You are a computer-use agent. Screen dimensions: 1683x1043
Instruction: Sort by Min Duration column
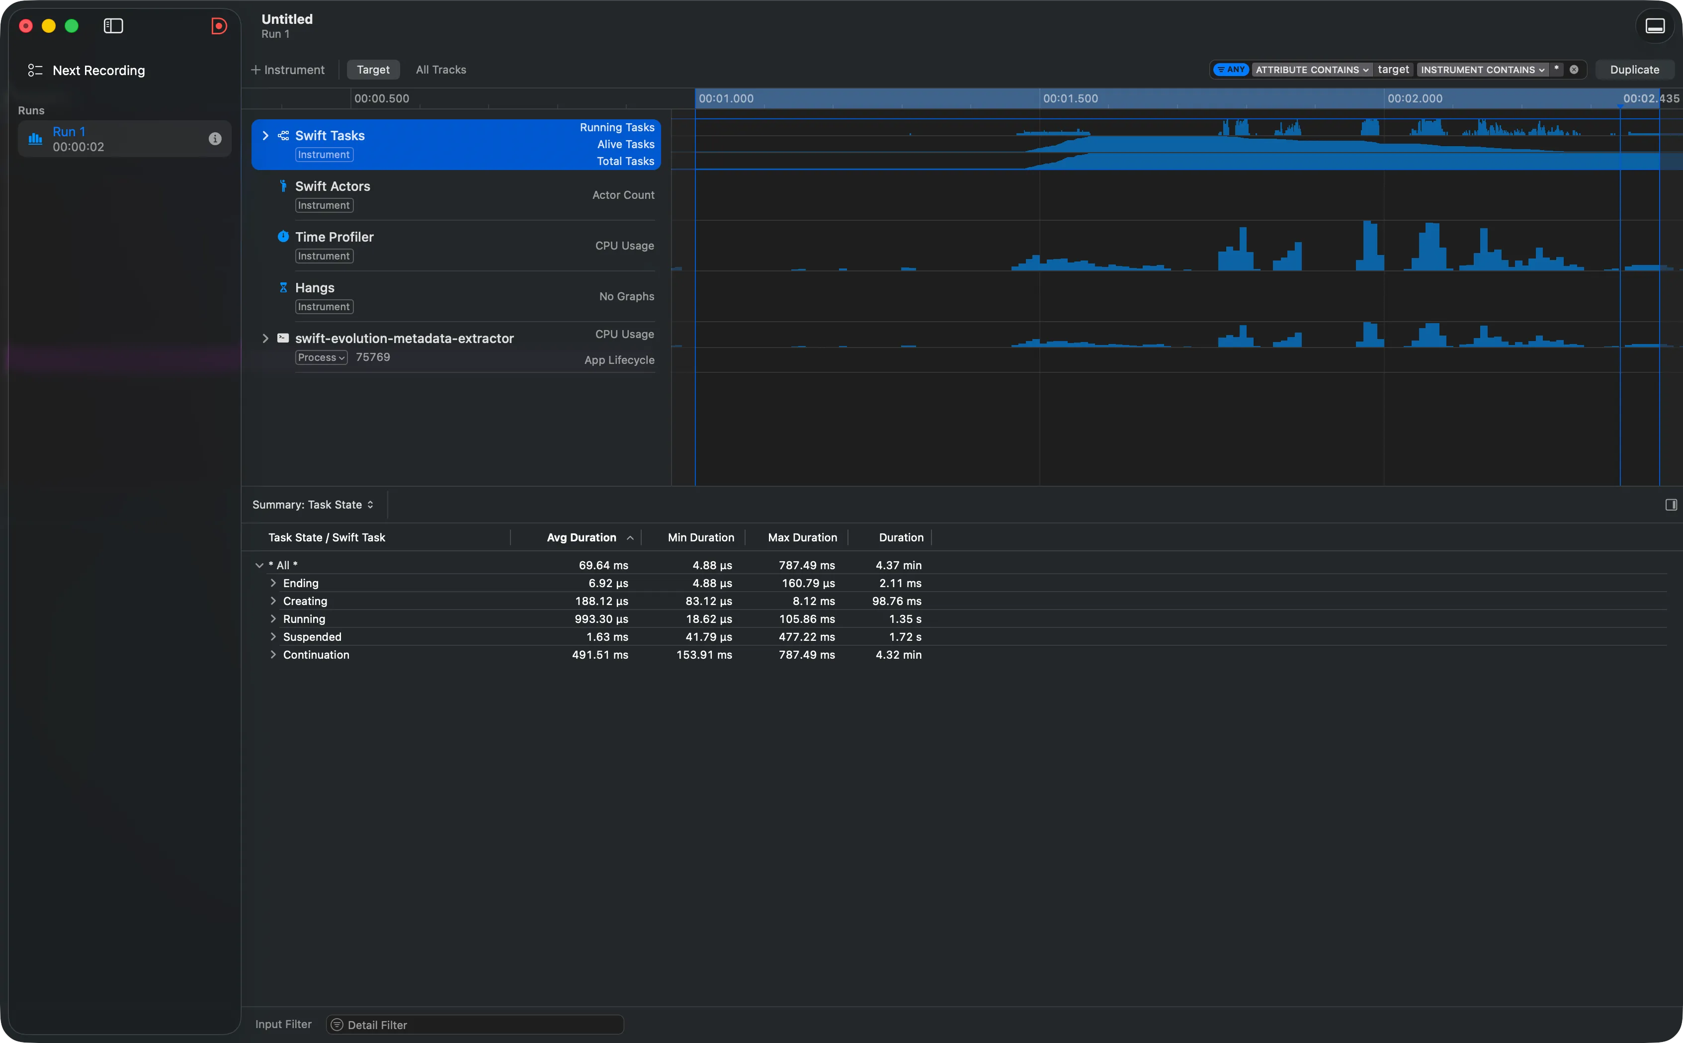700,537
